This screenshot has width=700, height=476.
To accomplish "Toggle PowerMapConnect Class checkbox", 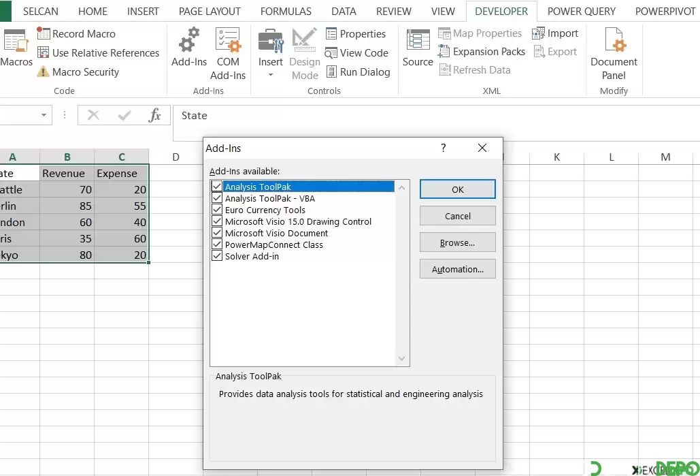I will 217,244.
